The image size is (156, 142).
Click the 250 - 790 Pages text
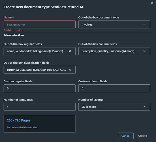[x=18, y=120]
